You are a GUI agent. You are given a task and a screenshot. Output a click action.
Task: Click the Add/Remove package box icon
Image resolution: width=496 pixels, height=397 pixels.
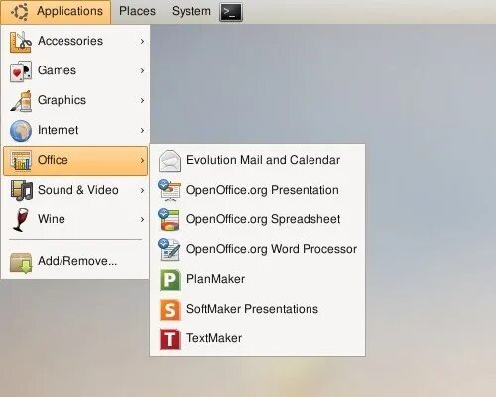[21, 263]
